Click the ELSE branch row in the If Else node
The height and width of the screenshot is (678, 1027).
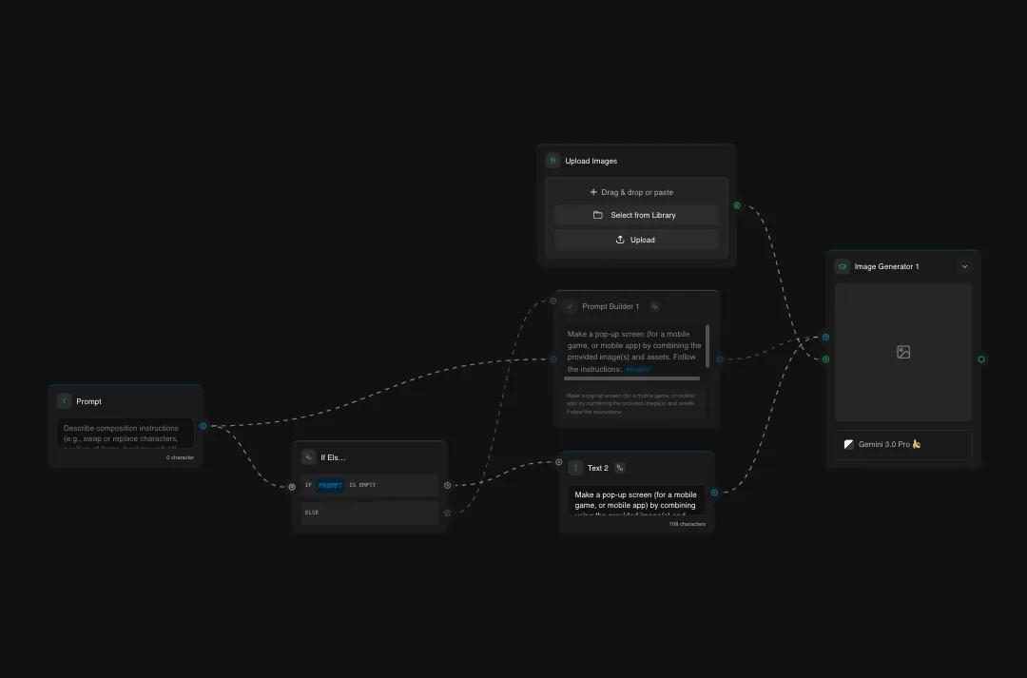point(370,513)
